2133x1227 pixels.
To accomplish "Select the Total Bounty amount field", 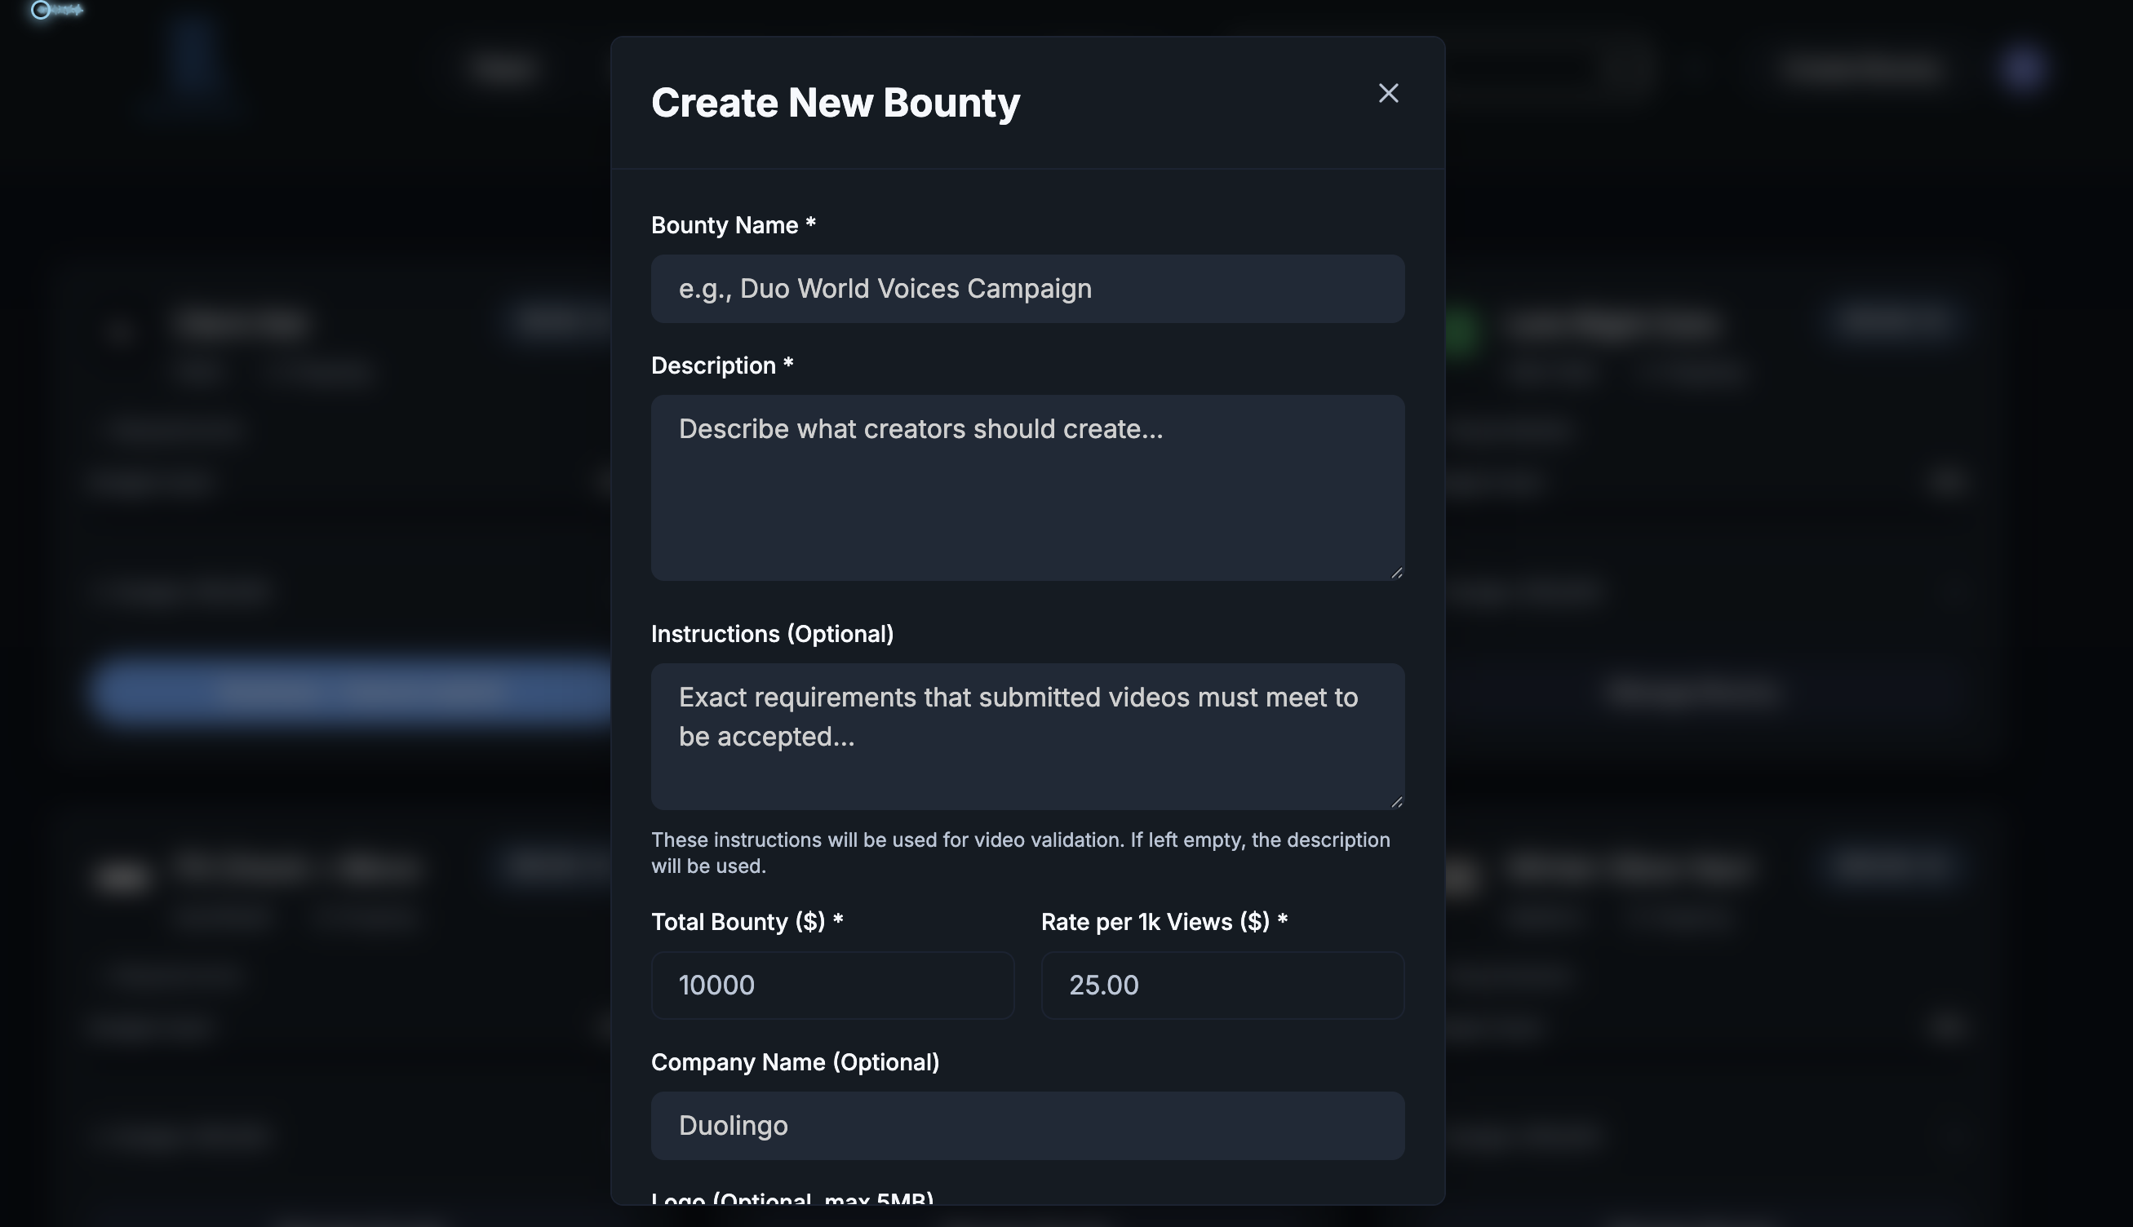I will click(x=831, y=986).
